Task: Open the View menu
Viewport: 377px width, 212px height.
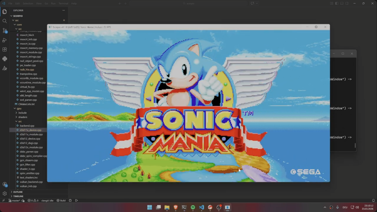Action: tap(39, 3)
